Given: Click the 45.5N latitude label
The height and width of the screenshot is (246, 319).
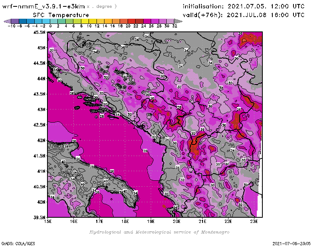Looking at the screenshot, I should coord(39,32).
